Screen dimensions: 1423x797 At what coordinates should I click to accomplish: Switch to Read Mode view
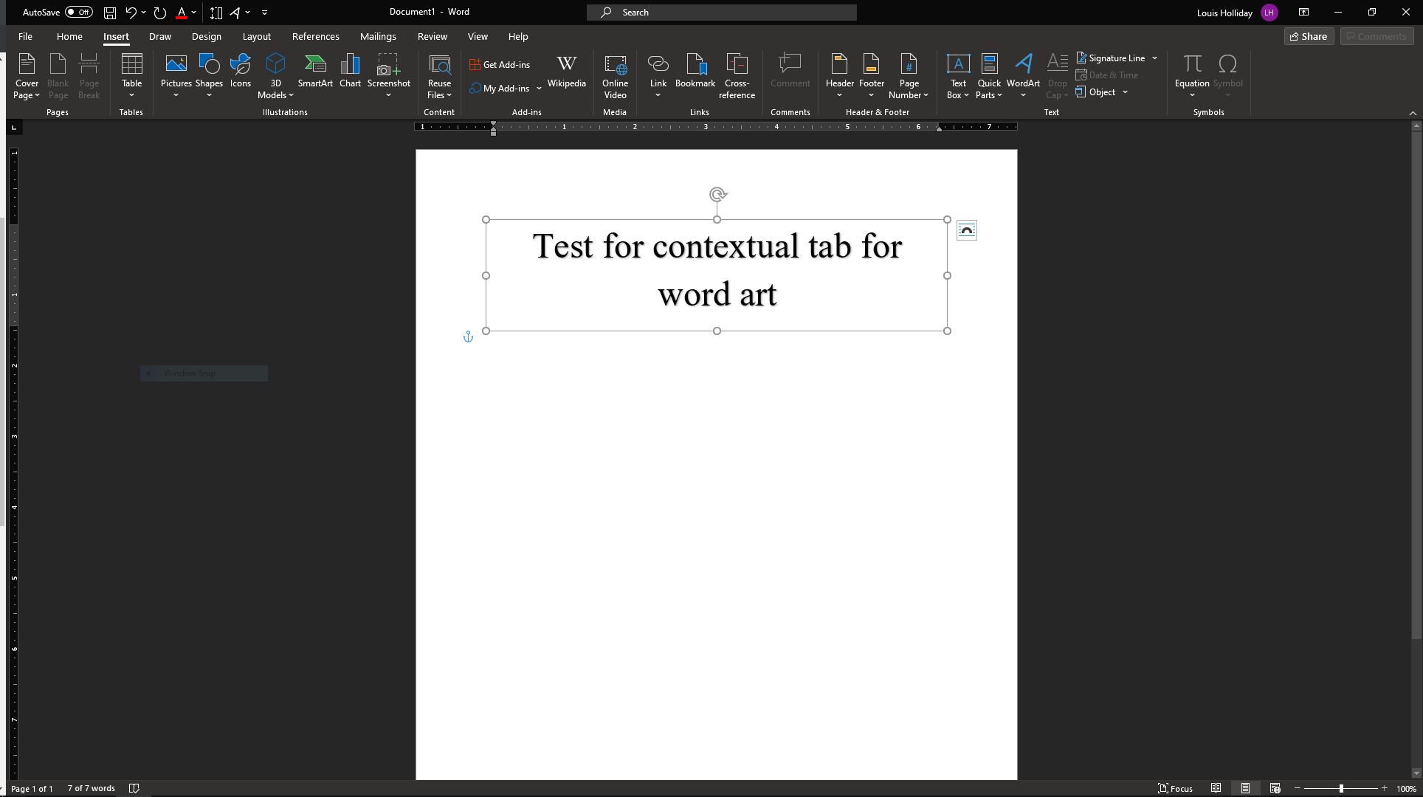click(1216, 788)
